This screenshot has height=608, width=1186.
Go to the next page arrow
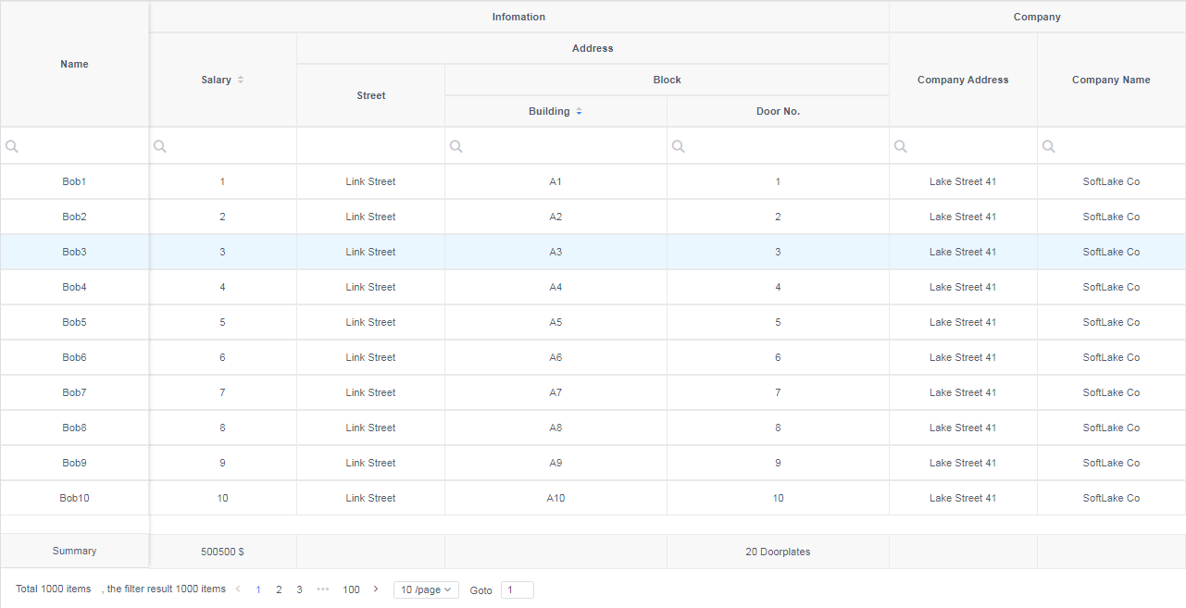[x=375, y=589]
